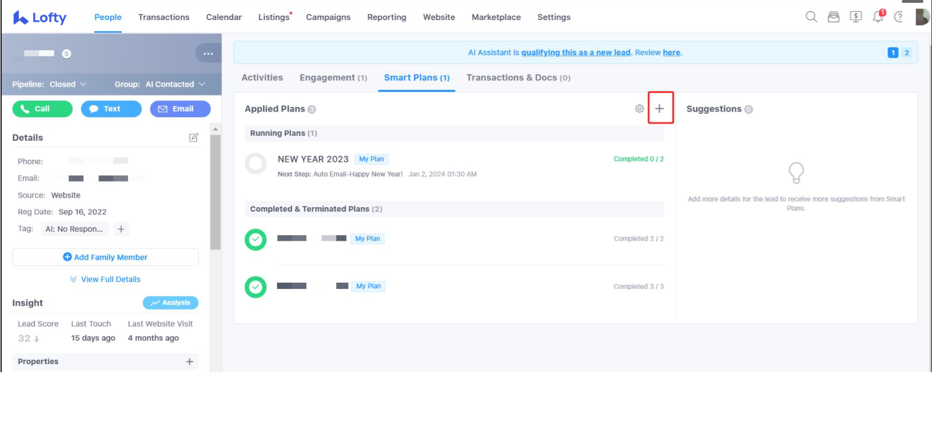This screenshot has width=932, height=447.
Task: Go to the People menu
Action: pos(108,17)
